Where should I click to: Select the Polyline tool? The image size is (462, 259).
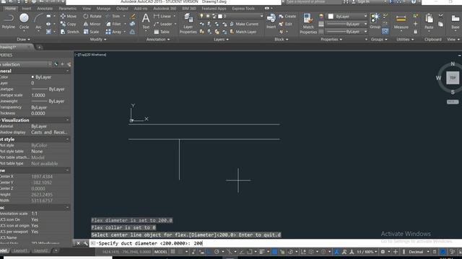pyautogui.click(x=8, y=21)
